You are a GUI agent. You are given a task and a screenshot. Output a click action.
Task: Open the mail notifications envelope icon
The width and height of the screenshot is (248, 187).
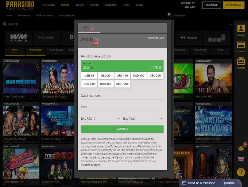pyautogui.click(x=241, y=149)
